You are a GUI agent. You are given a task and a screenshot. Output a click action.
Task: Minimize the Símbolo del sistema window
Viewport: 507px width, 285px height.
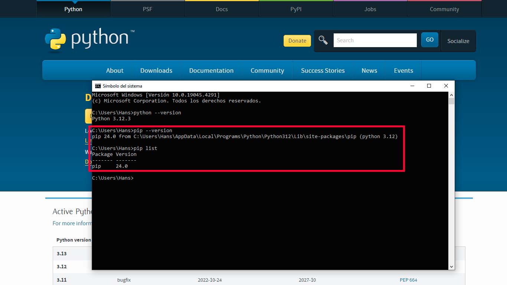pos(412,86)
